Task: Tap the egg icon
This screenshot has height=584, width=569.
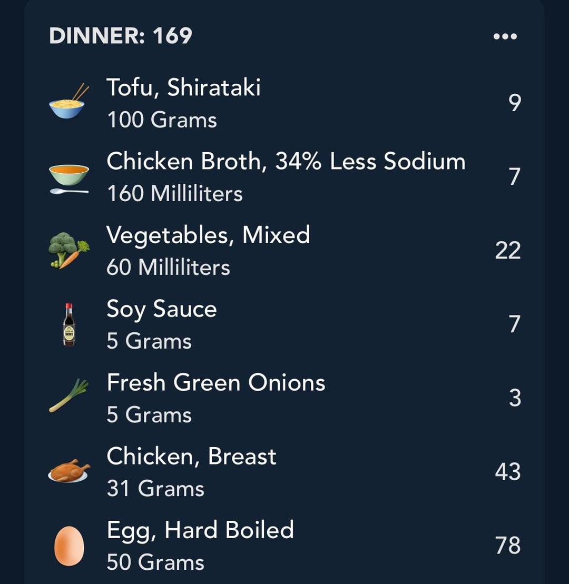Action: point(69,546)
